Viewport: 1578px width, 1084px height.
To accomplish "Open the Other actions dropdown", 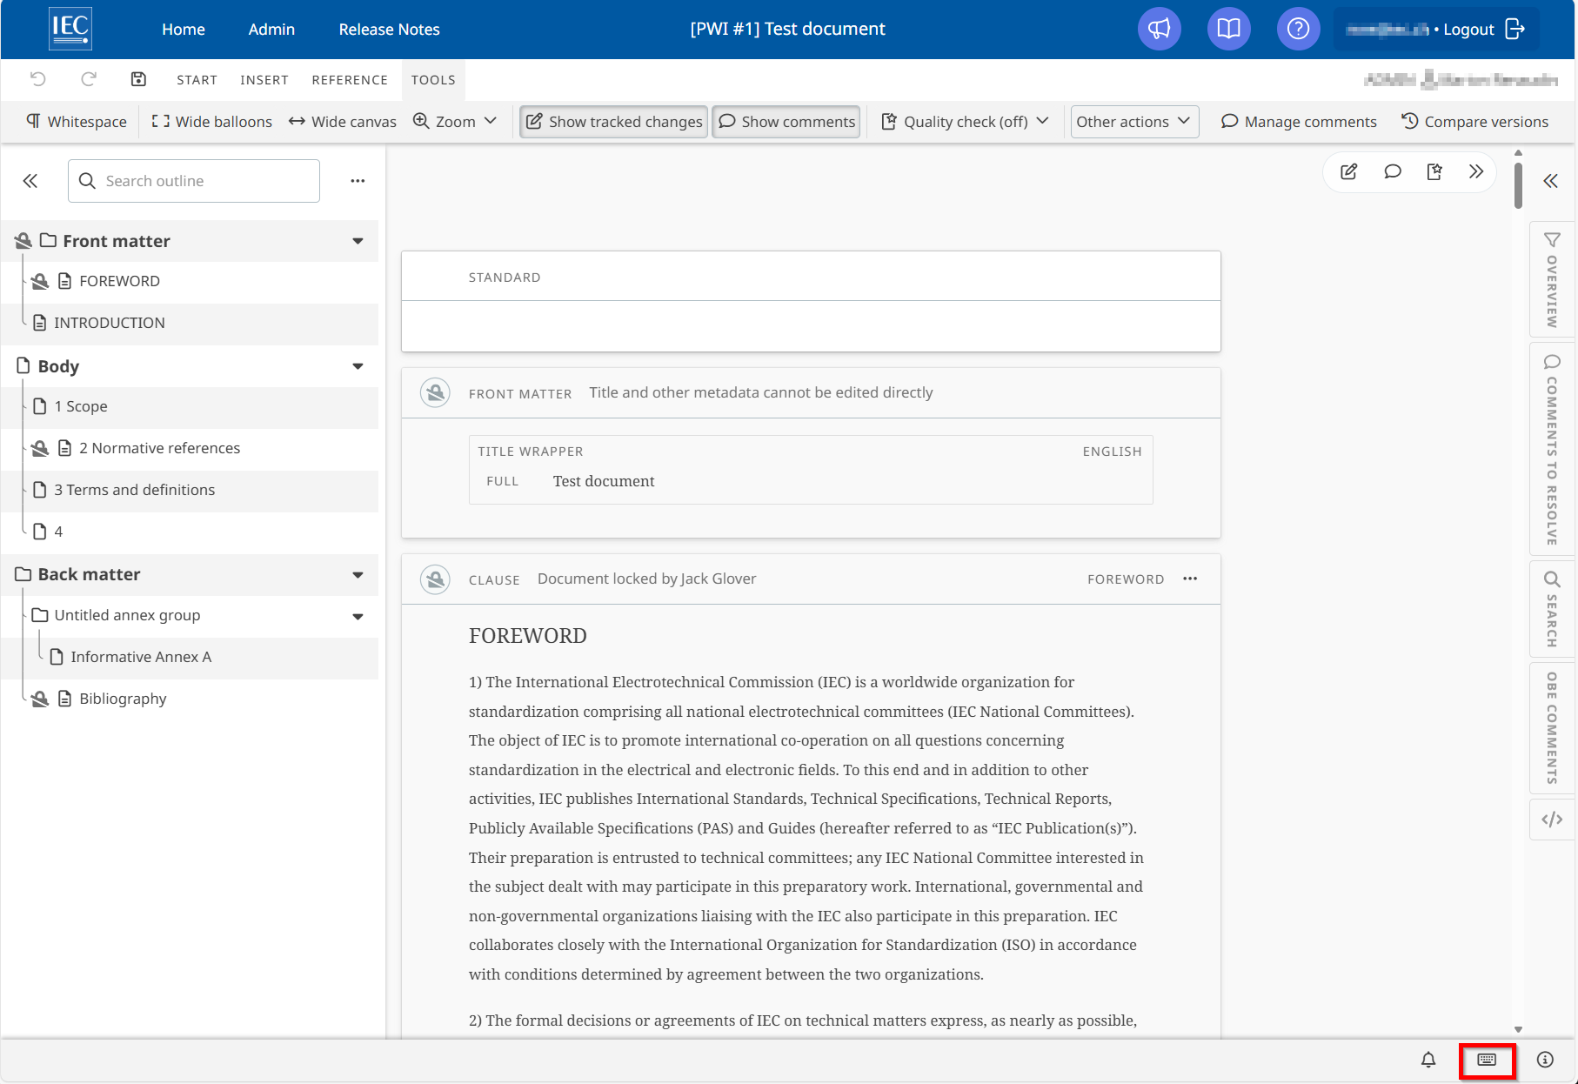I will coord(1133,122).
